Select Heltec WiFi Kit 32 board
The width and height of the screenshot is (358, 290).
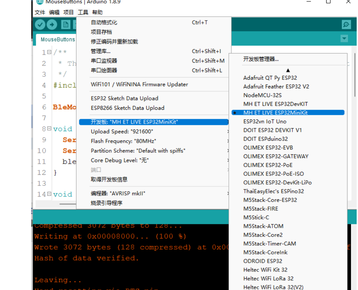tap(288, 270)
